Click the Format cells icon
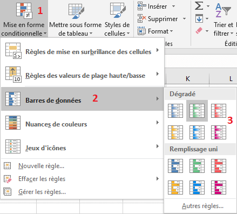The height and width of the screenshot is (214, 237). [142, 31]
